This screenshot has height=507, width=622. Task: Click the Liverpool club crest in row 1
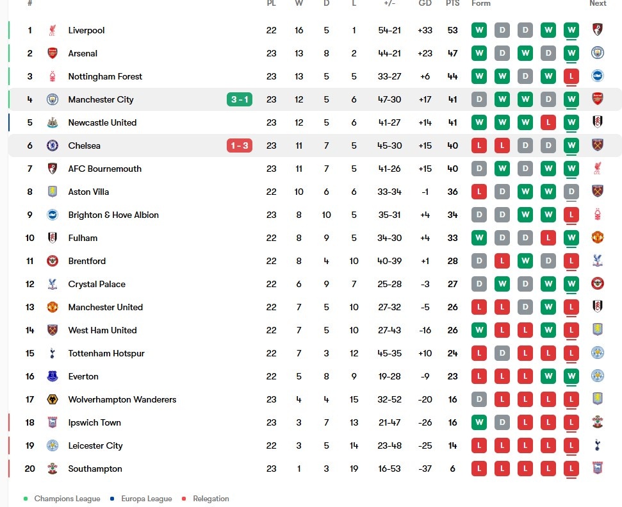click(53, 30)
